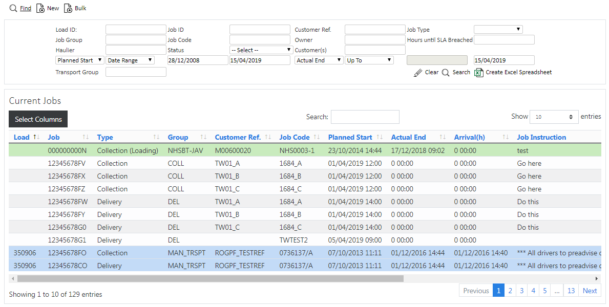The height and width of the screenshot is (307, 609).
Task: Click the Find magnifier icon
Action: click(x=13, y=8)
